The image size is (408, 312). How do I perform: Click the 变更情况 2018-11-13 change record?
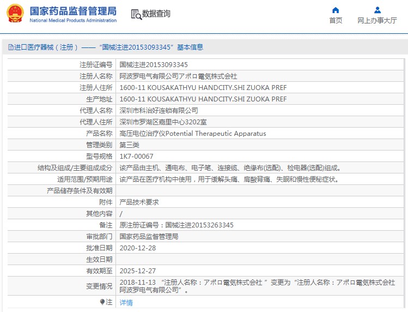(x=257, y=286)
